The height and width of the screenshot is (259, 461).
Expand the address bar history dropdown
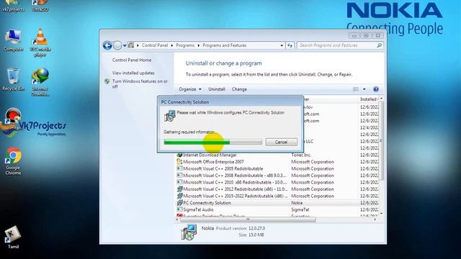coord(282,45)
